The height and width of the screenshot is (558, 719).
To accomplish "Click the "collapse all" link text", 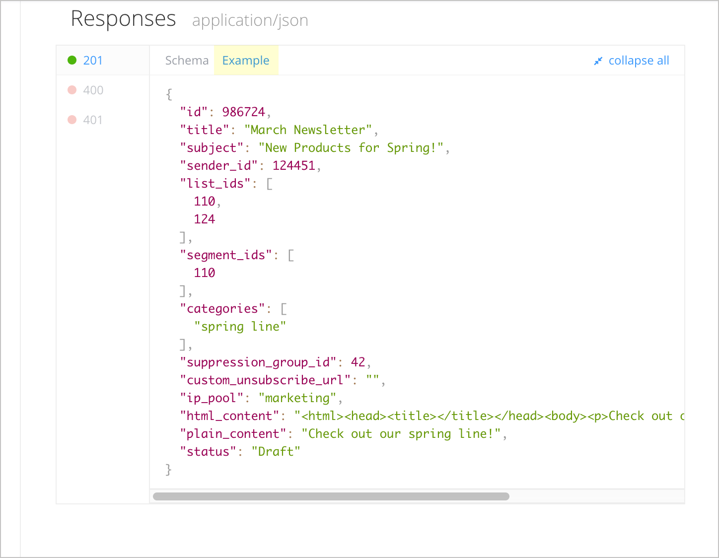I will [x=639, y=61].
